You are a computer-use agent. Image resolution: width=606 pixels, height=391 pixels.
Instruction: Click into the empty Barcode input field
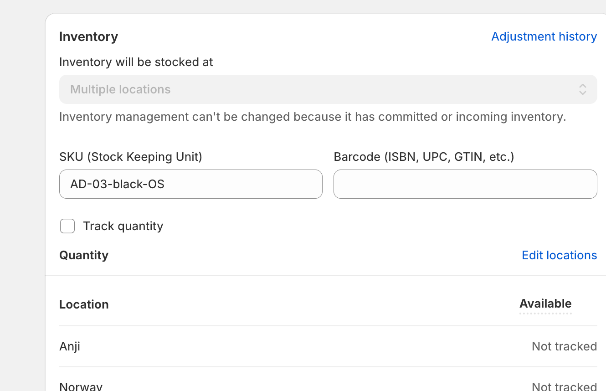[465, 184]
